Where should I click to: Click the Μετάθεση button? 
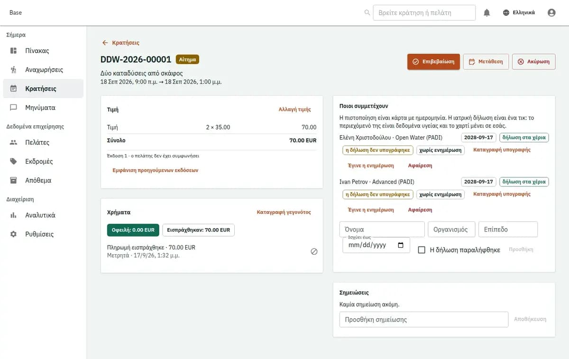[486, 62]
